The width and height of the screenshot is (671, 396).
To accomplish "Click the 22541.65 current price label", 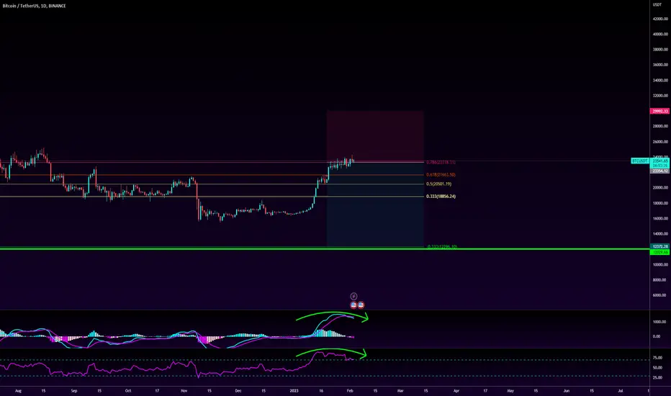I will [660, 161].
